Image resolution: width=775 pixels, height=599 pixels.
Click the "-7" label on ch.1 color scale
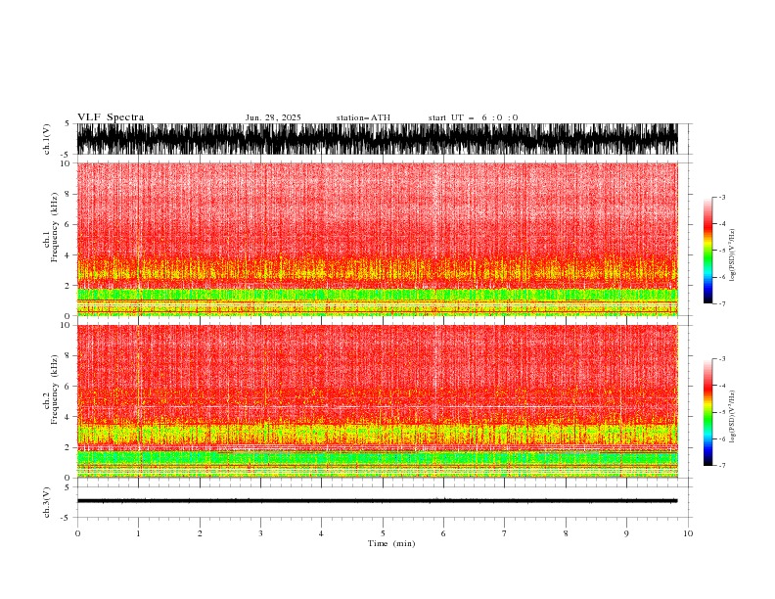tap(722, 303)
